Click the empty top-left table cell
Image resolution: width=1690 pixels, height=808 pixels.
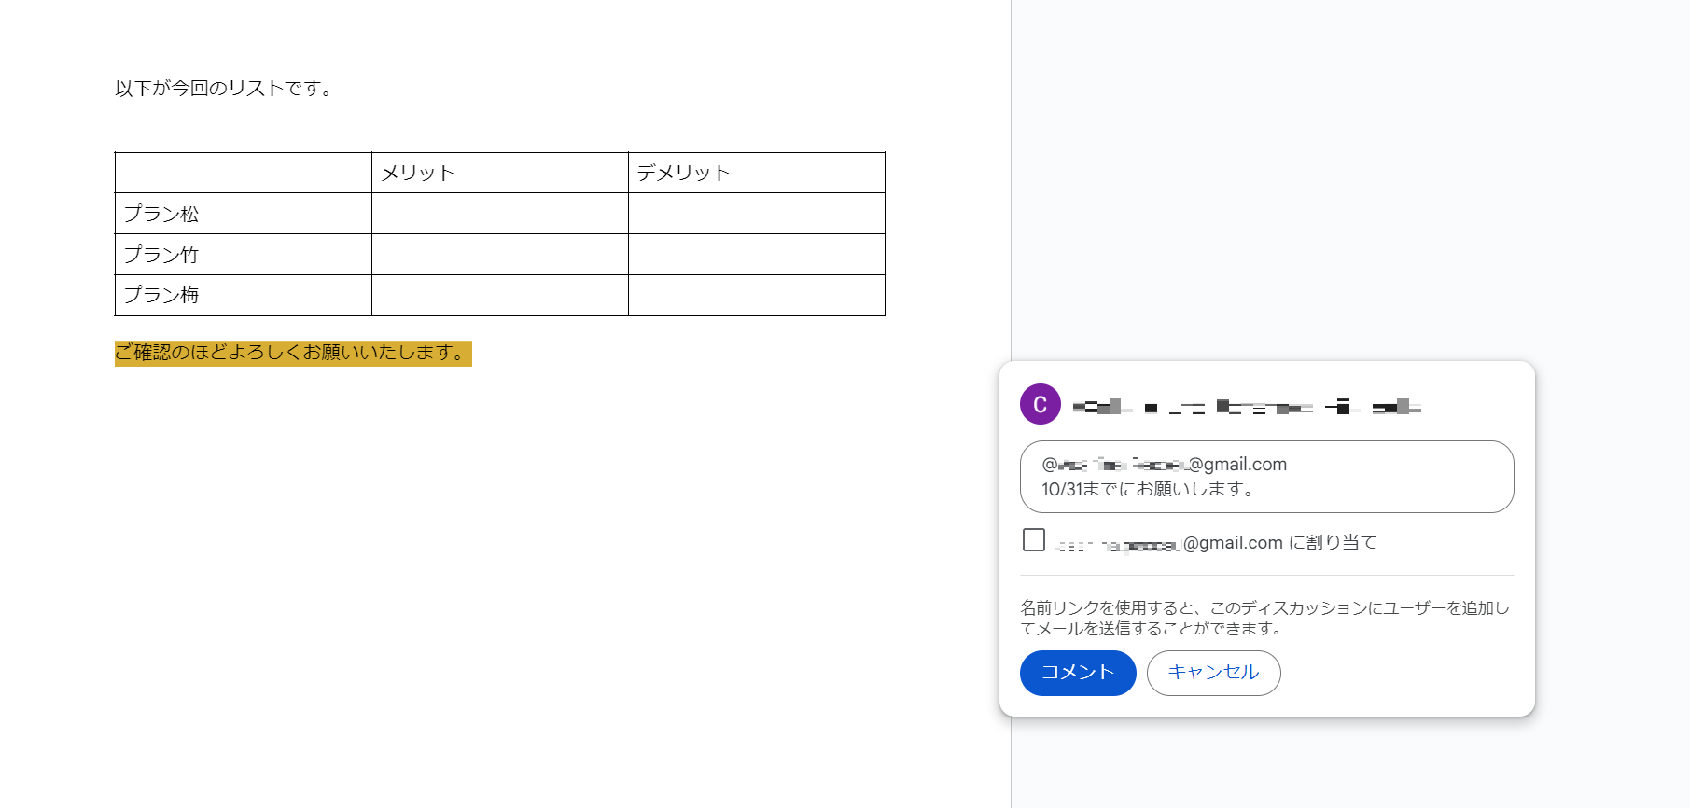click(x=243, y=173)
